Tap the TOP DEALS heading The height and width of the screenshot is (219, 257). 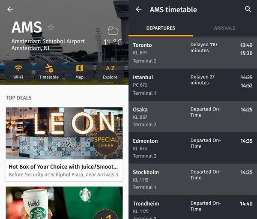pyautogui.click(x=19, y=98)
